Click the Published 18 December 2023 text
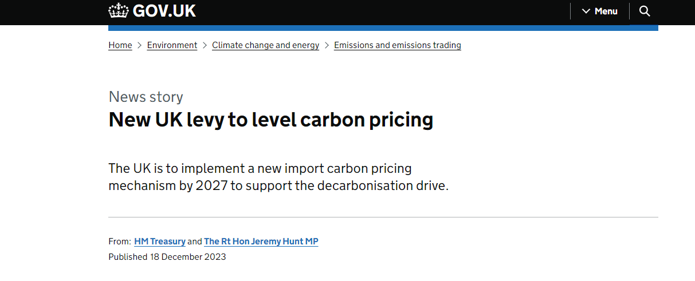Image resolution: width=695 pixels, height=281 pixels. pos(167,257)
